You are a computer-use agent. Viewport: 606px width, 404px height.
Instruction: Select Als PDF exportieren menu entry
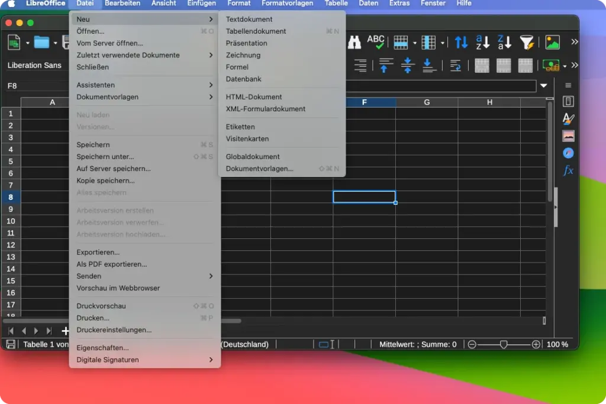click(x=112, y=264)
